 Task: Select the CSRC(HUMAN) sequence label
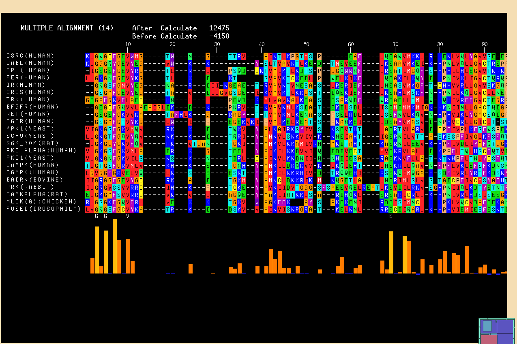pos(30,56)
